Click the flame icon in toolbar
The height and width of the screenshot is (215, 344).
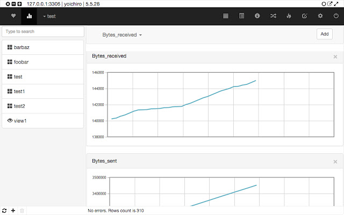tap(289, 16)
